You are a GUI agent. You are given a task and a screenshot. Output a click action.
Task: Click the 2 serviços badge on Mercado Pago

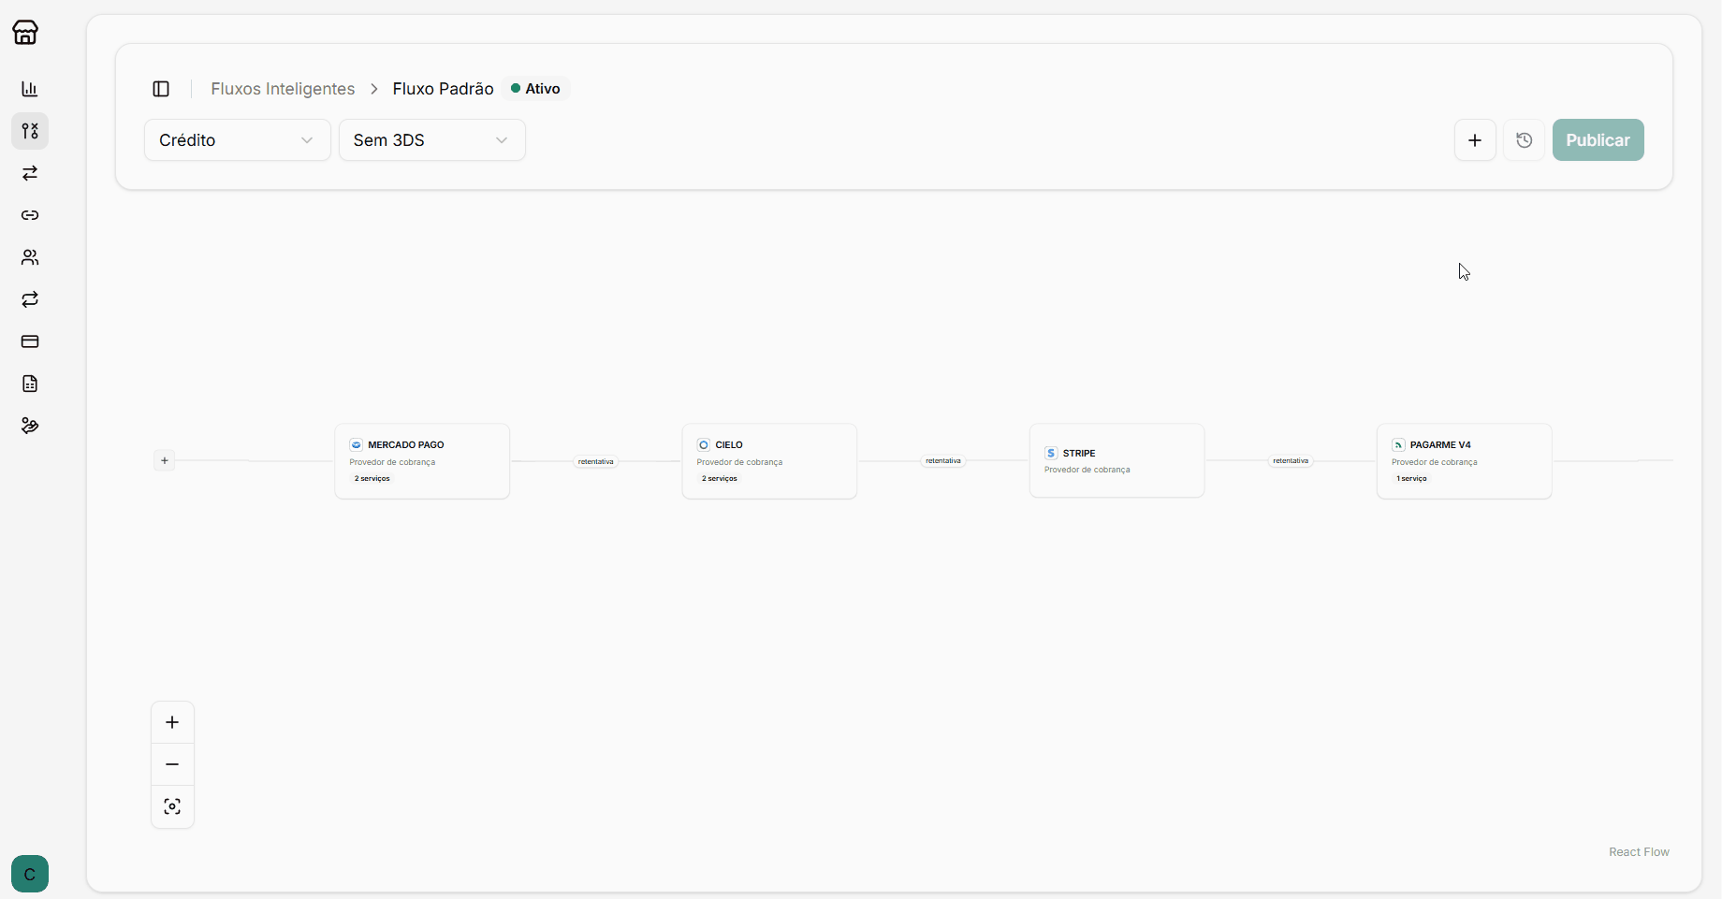coord(372,478)
